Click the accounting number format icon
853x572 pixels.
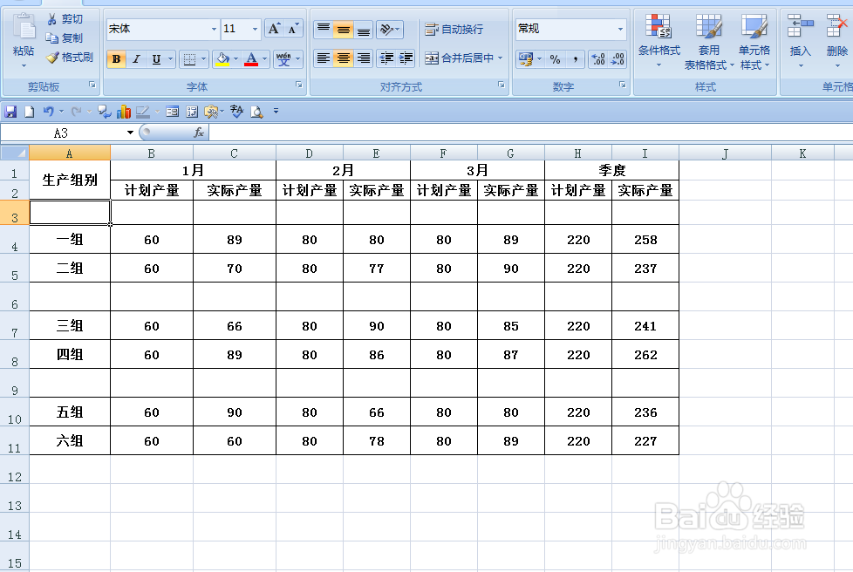pos(526,59)
